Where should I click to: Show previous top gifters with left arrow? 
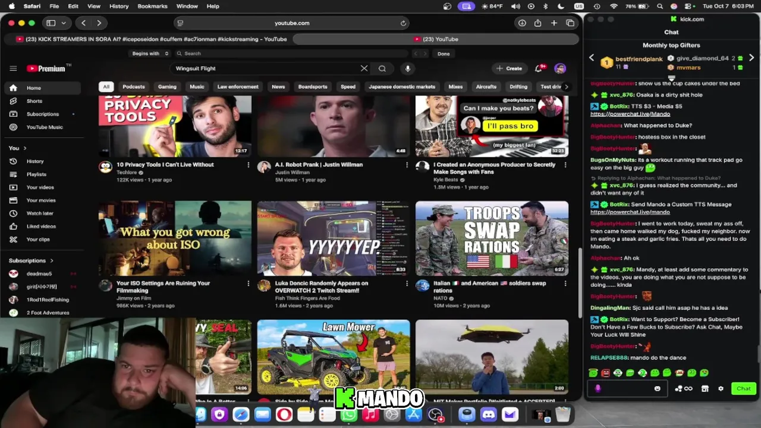coord(592,58)
